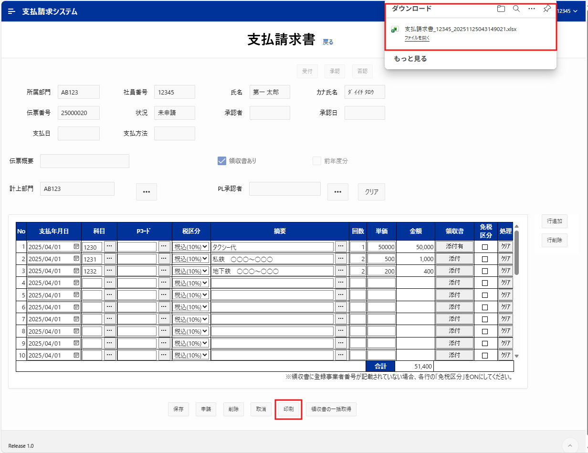Click the 印刷 button

(x=289, y=409)
